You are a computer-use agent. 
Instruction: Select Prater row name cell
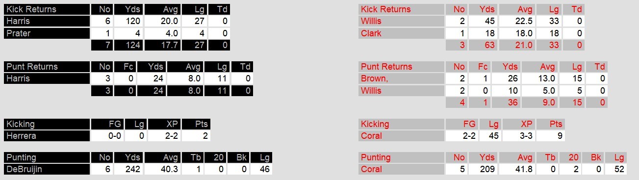click(47, 33)
